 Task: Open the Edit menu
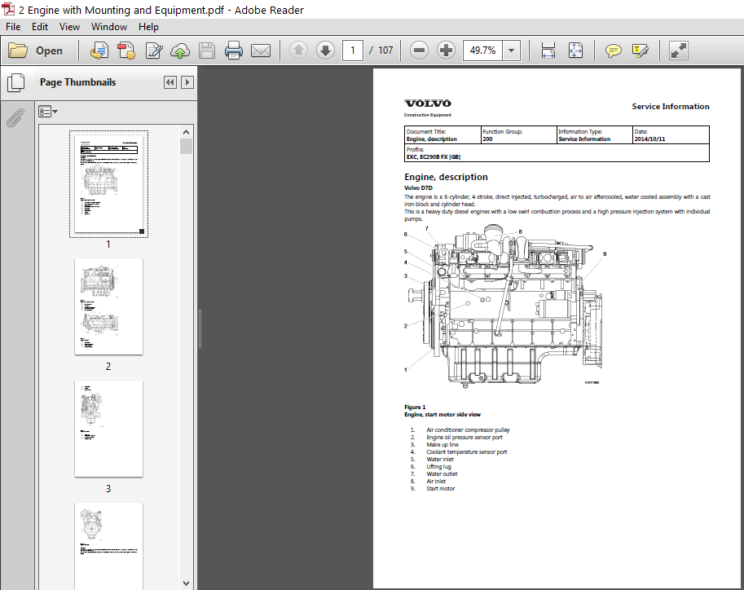point(40,27)
